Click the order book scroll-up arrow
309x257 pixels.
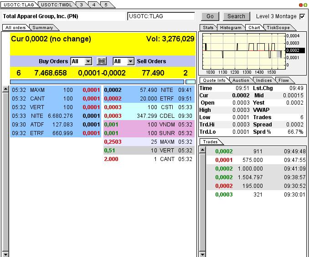coord(5,88)
